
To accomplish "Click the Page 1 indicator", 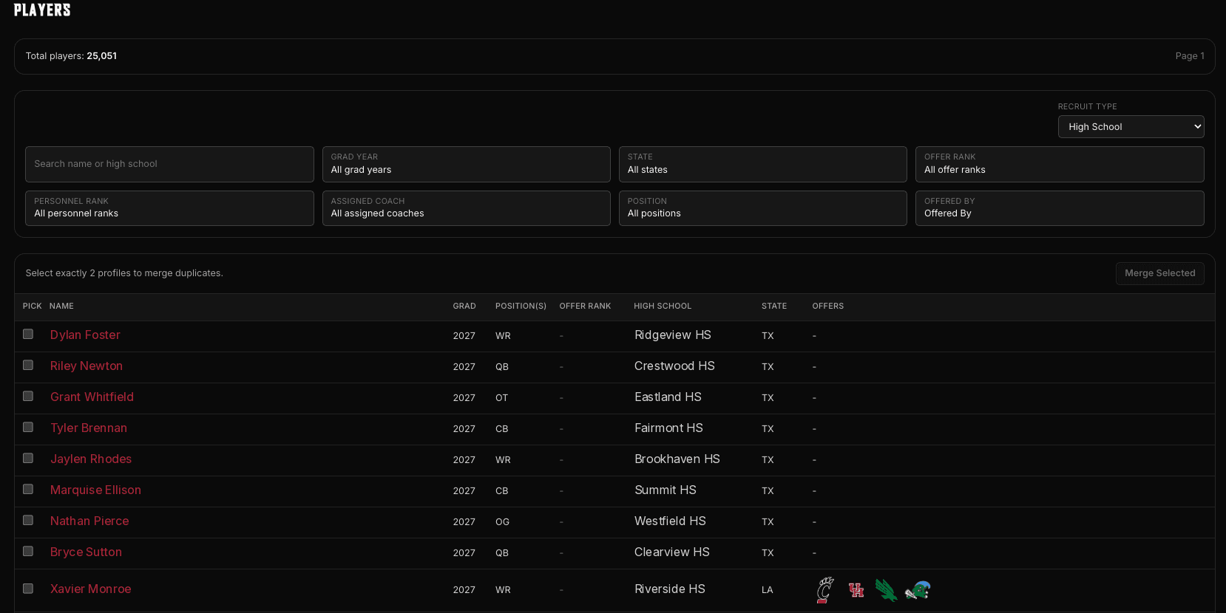I will pos(1190,56).
